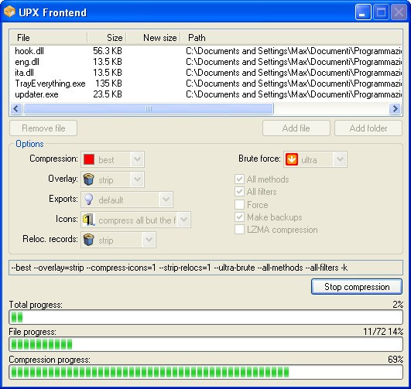Click the orange arrow icon in Brute force combo
Viewport: 411px width, 389px height.
[x=292, y=159]
